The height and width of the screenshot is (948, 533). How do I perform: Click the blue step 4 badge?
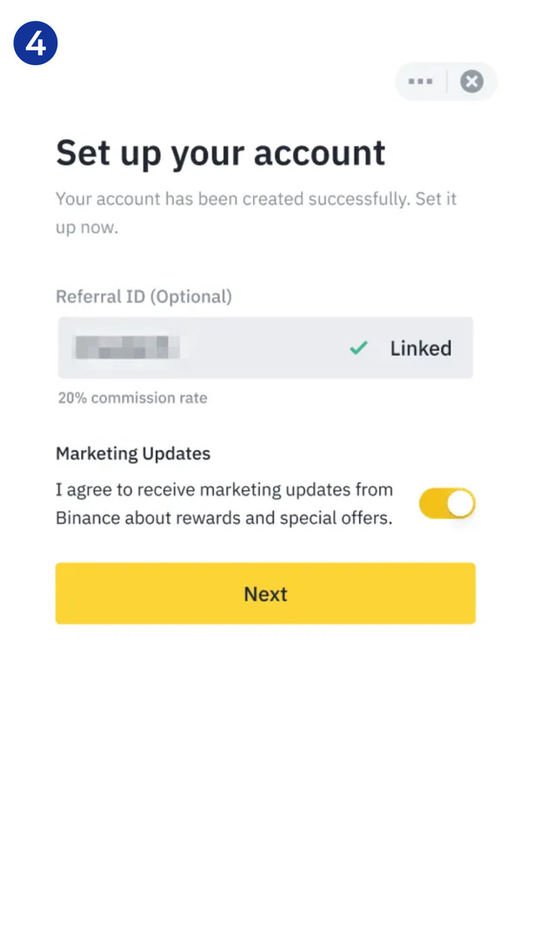(35, 43)
